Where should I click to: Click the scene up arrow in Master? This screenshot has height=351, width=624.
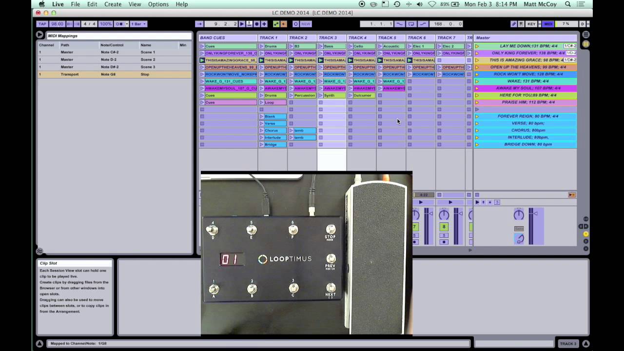484,202
